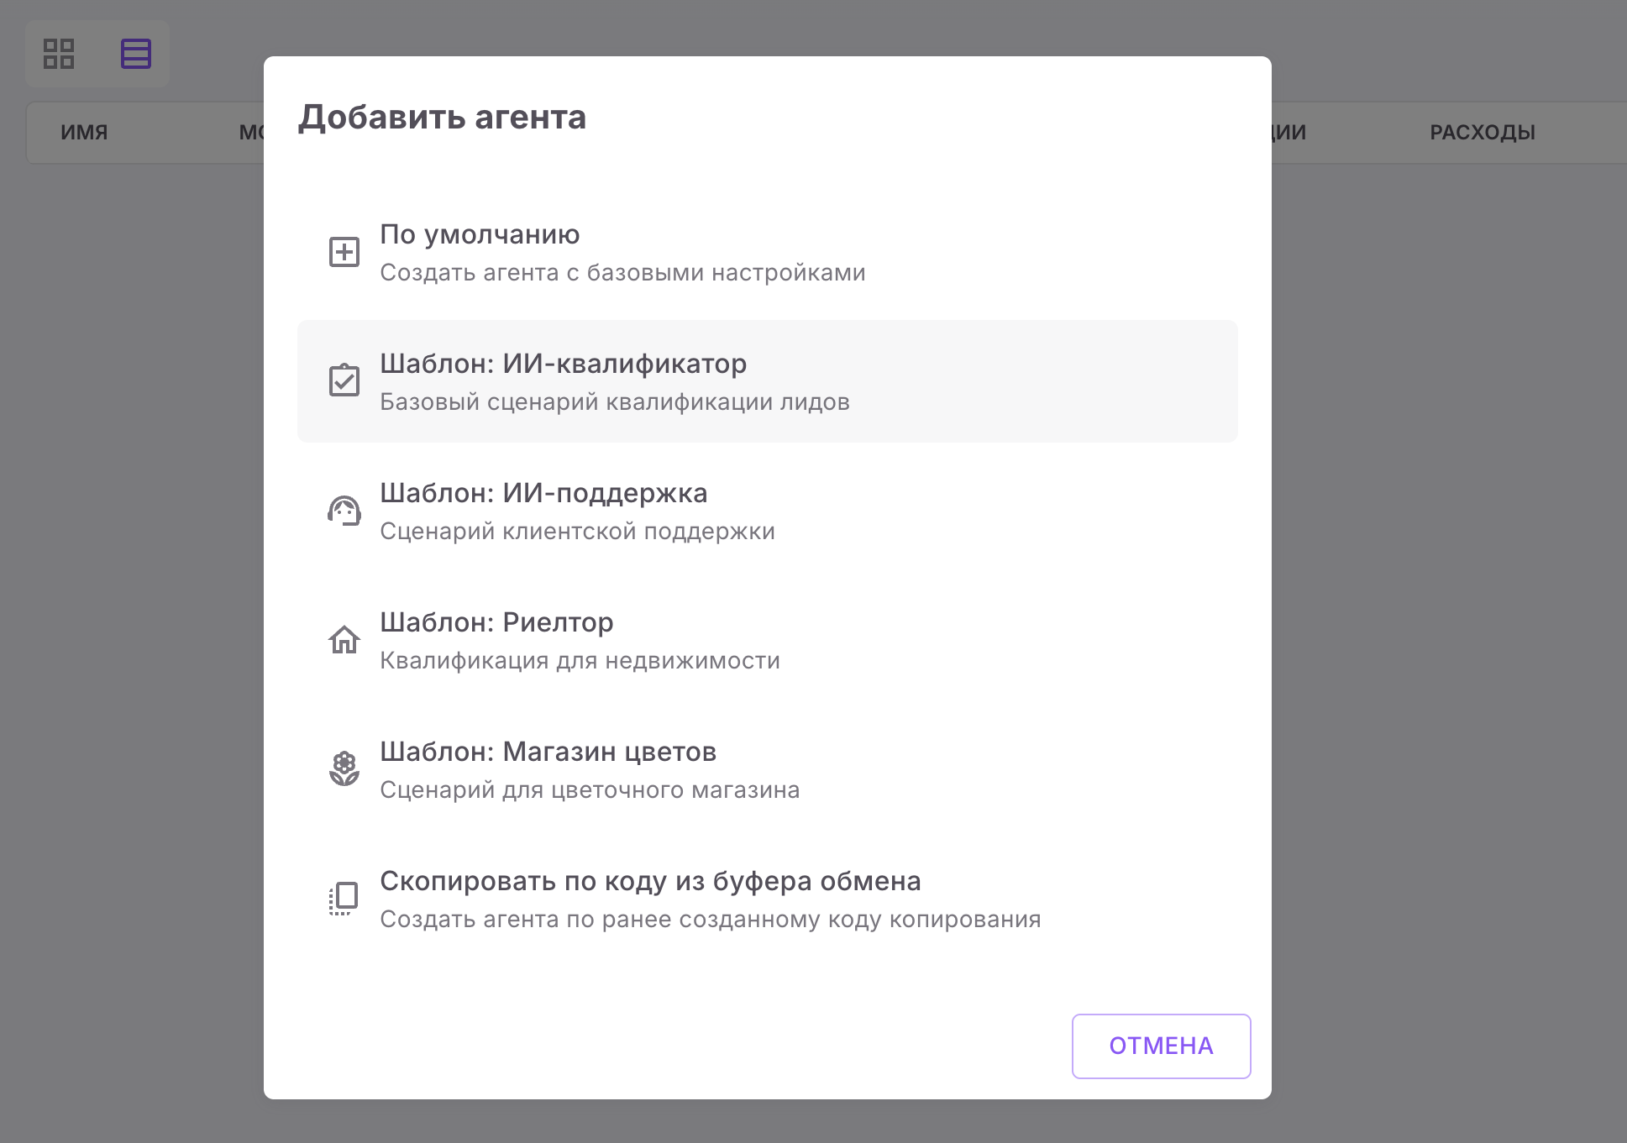Screen dimensions: 1627x1143
Task: Select the По умолчанию option
Action: (480, 234)
